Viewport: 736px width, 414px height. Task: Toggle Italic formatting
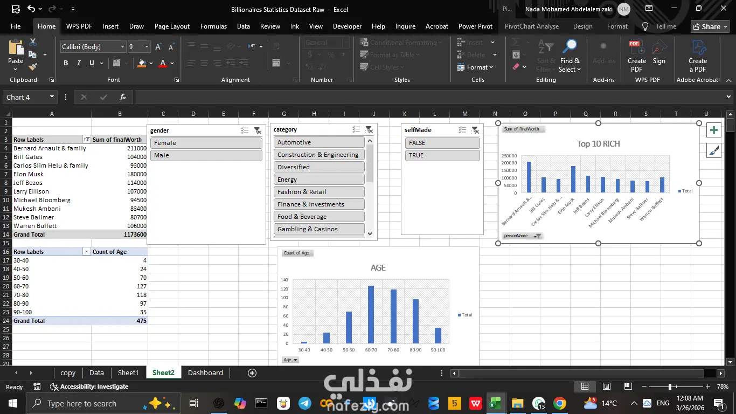pos(79,63)
